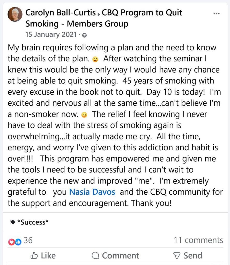Click the blue thumbs-up reaction icon
Screen dimensions: 230x265
[18, 242]
